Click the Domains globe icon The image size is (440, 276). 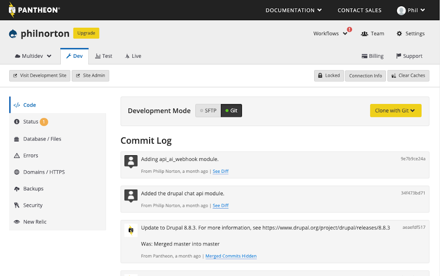17,172
